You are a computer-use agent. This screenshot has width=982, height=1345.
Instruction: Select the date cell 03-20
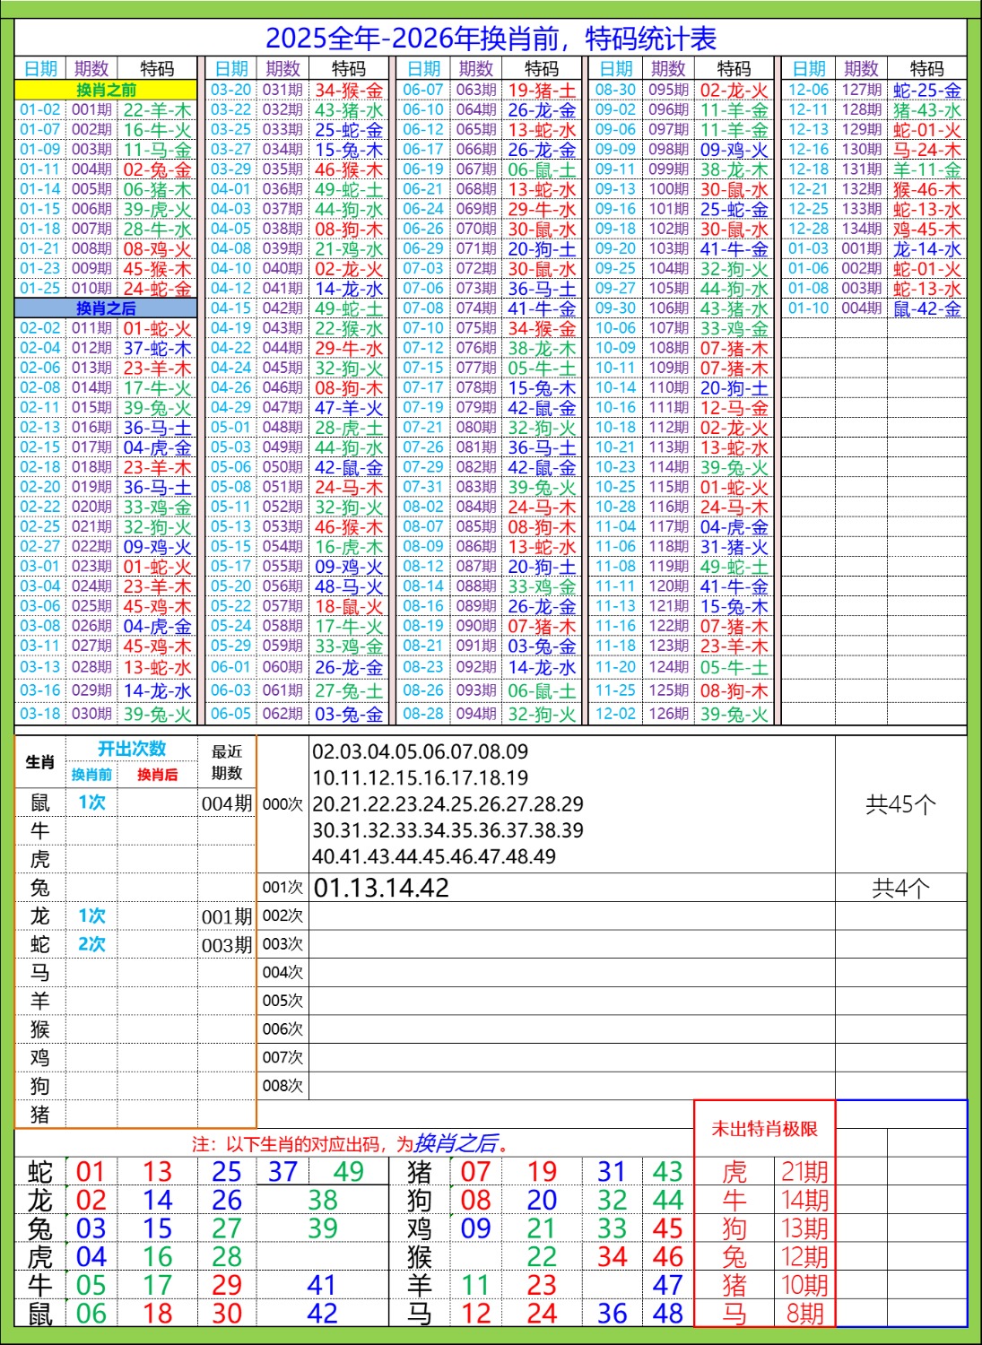click(230, 91)
